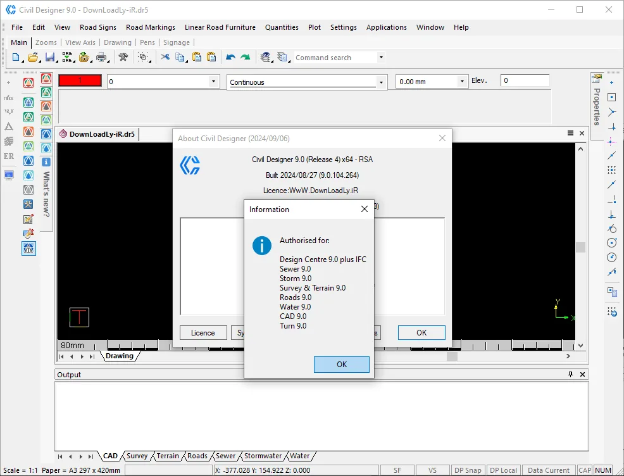Click the Print toolbar icon
624x476 pixels.
101,58
